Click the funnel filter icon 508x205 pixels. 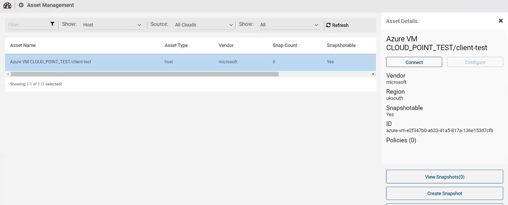tap(52, 24)
